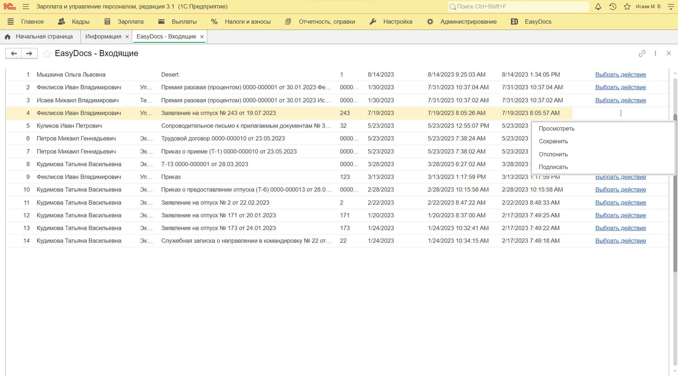
Task: Open favorites star in title bar
Action: click(x=627, y=6)
